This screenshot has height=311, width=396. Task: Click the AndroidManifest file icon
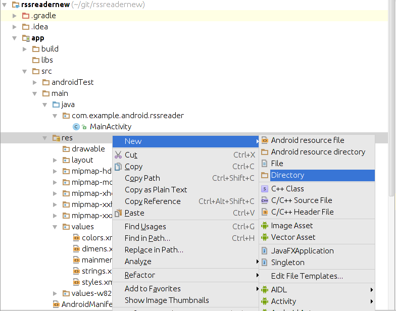coord(56,304)
